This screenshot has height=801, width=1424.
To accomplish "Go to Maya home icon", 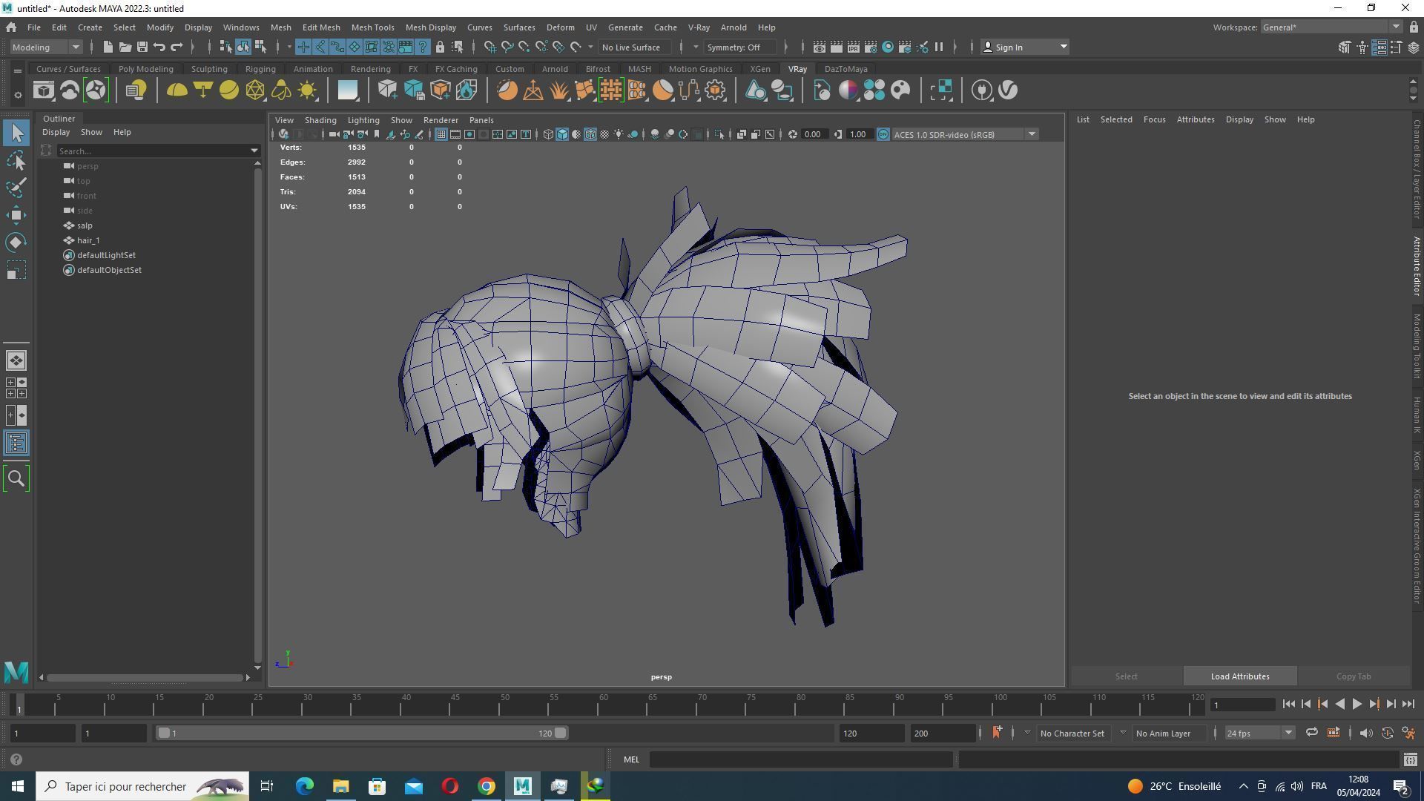I will pyautogui.click(x=11, y=27).
